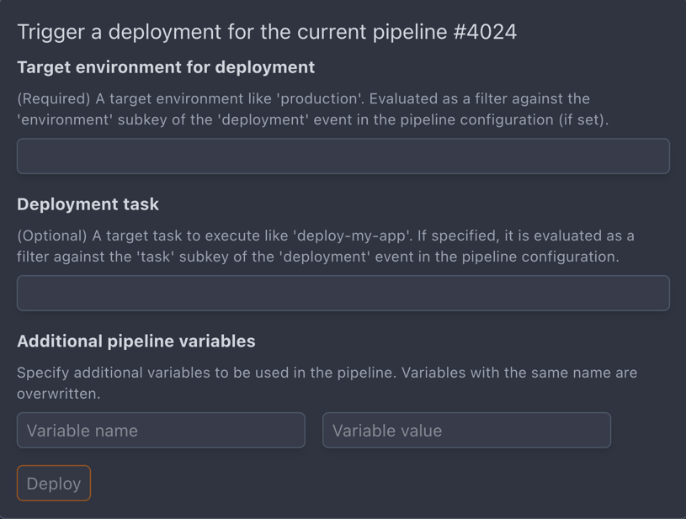Click inside the empty Variable value box

pos(466,430)
